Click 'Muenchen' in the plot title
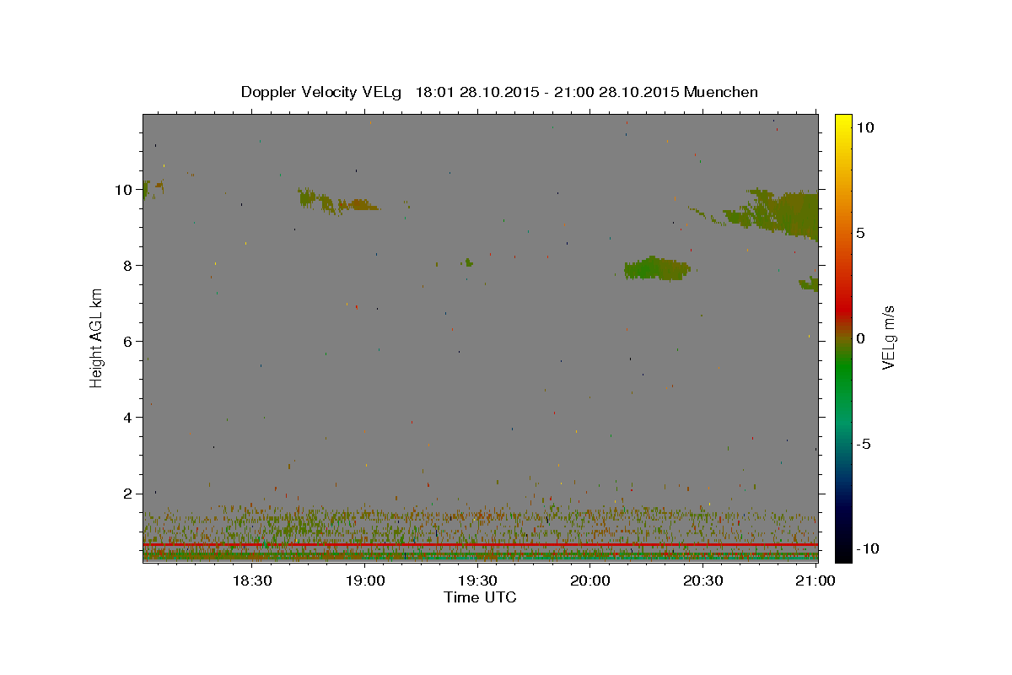 721,92
